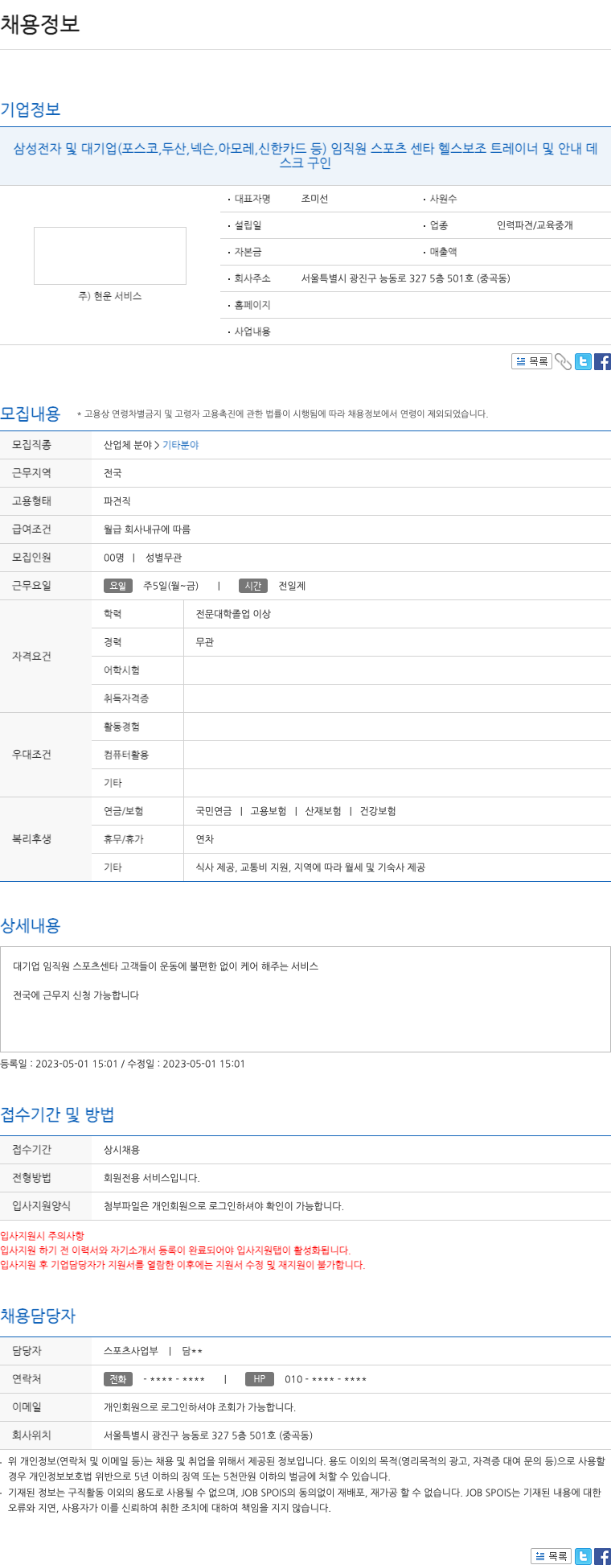Click the address in the 회사위치 row
This screenshot has height=1565, width=611.
208,1435
